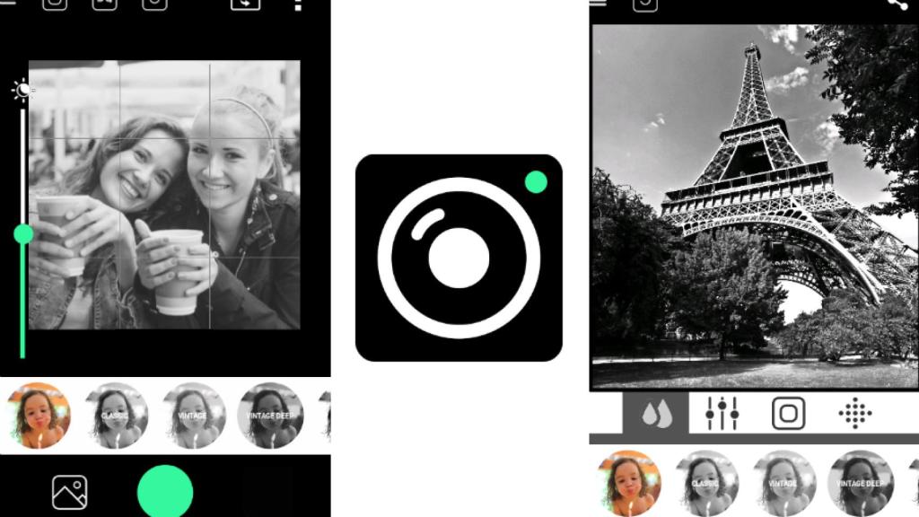The width and height of the screenshot is (919, 517).
Task: Open the overflow menu with three dots
Action: 299,6
